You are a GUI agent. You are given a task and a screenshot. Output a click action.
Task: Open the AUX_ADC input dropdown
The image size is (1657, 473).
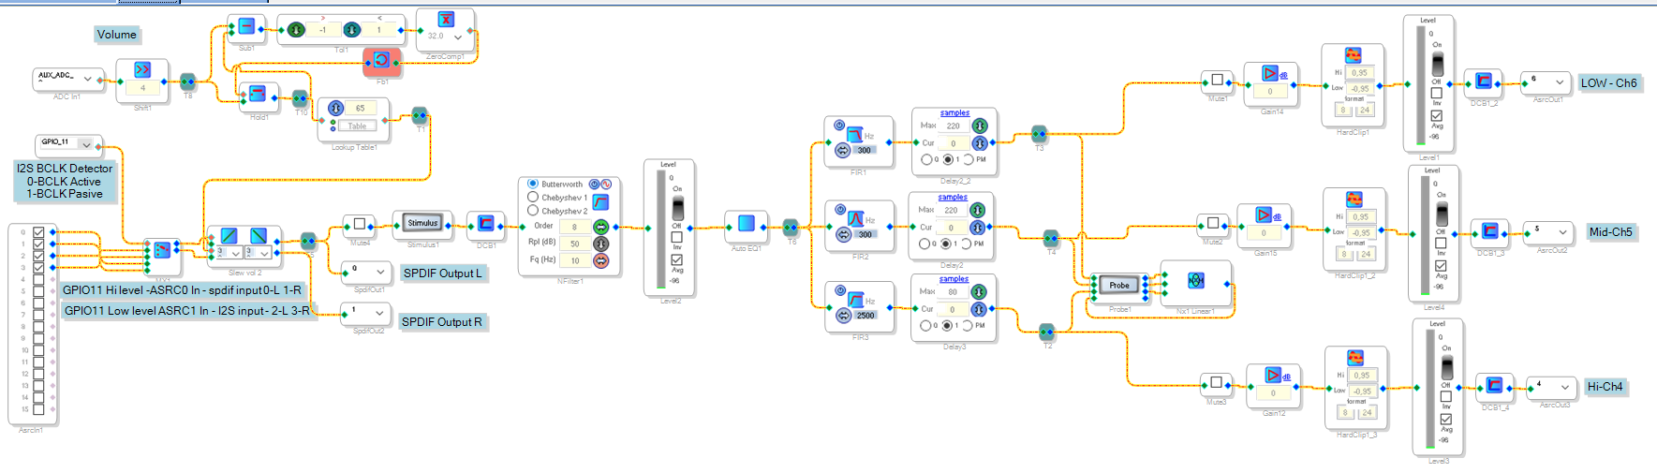click(88, 78)
